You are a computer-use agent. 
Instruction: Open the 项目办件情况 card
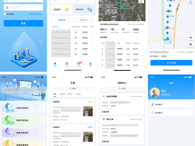tap(23, 108)
